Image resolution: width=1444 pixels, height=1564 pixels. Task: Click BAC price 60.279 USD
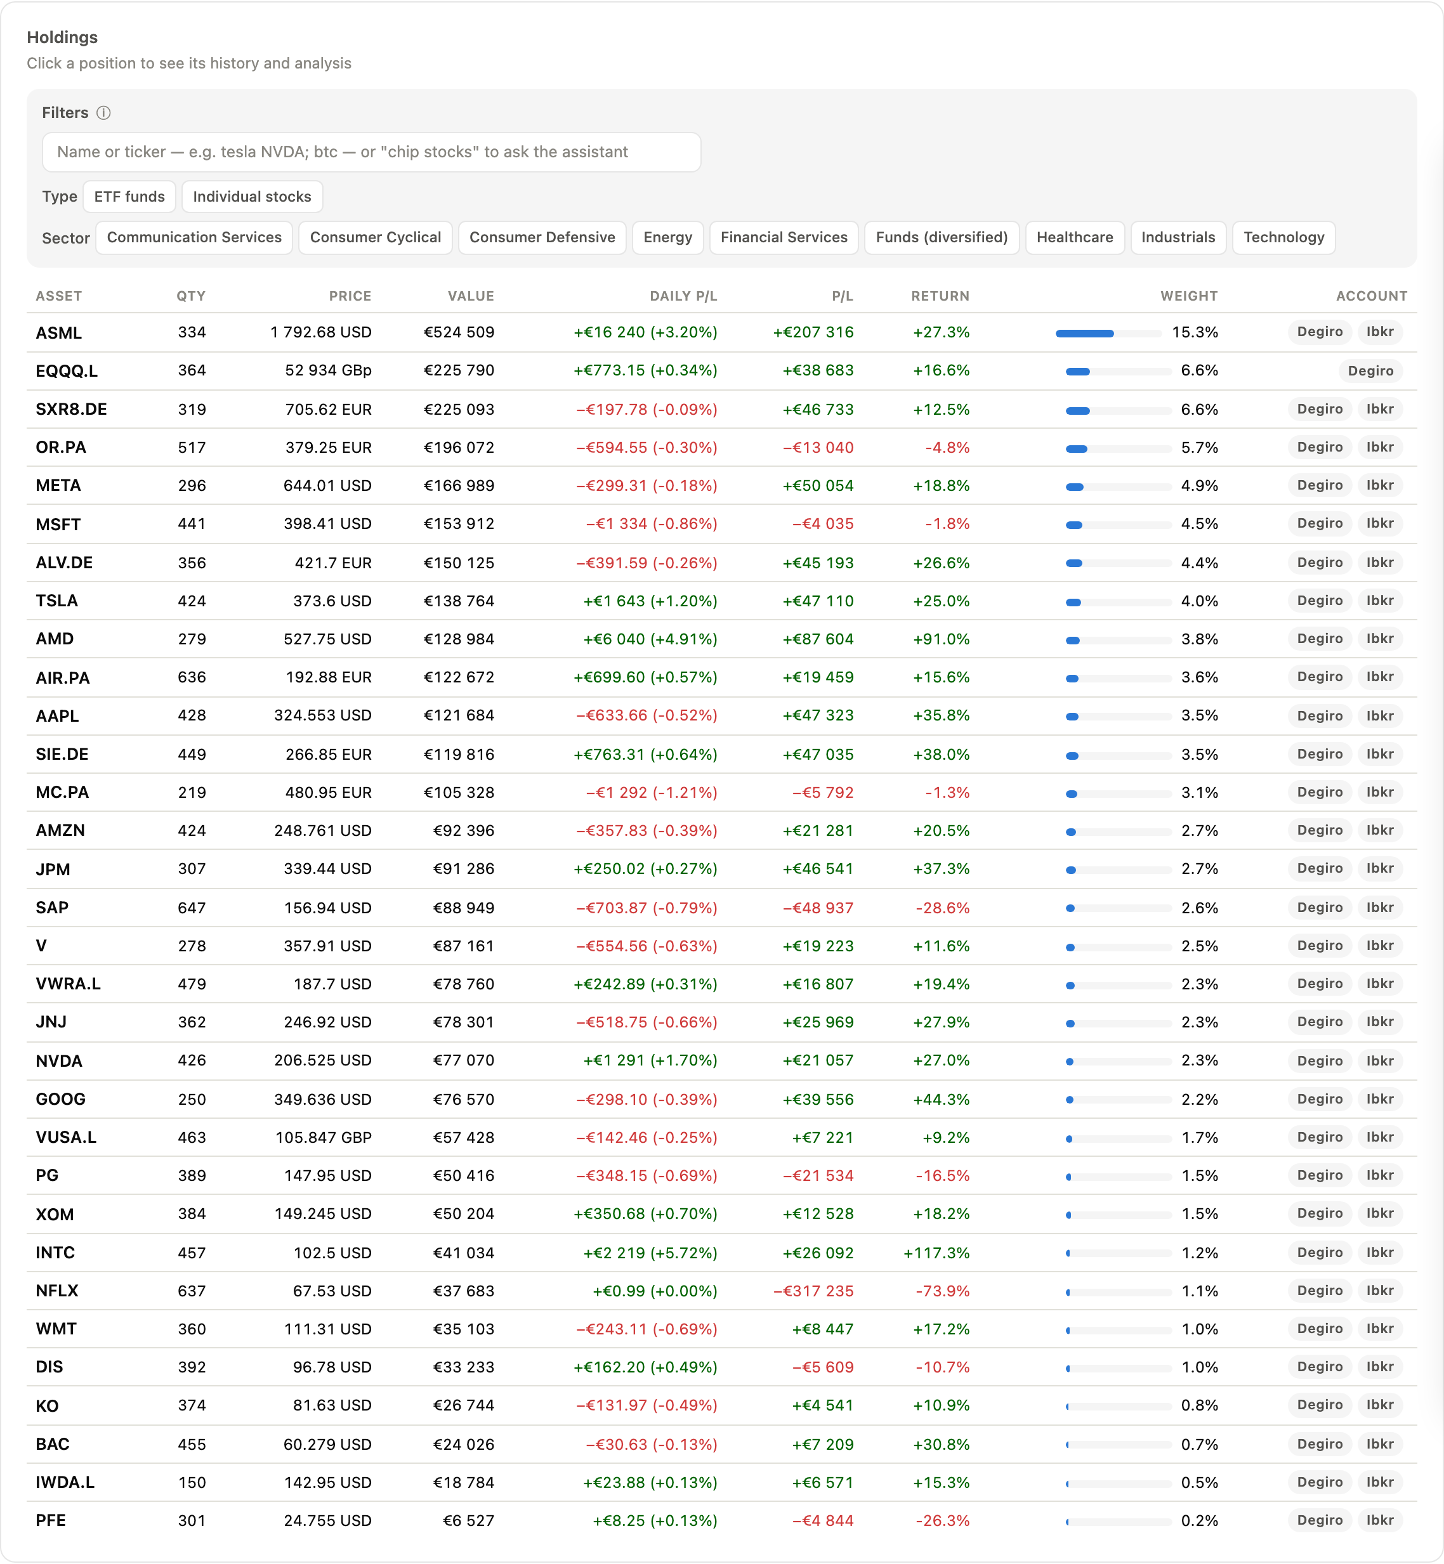[x=327, y=1443]
